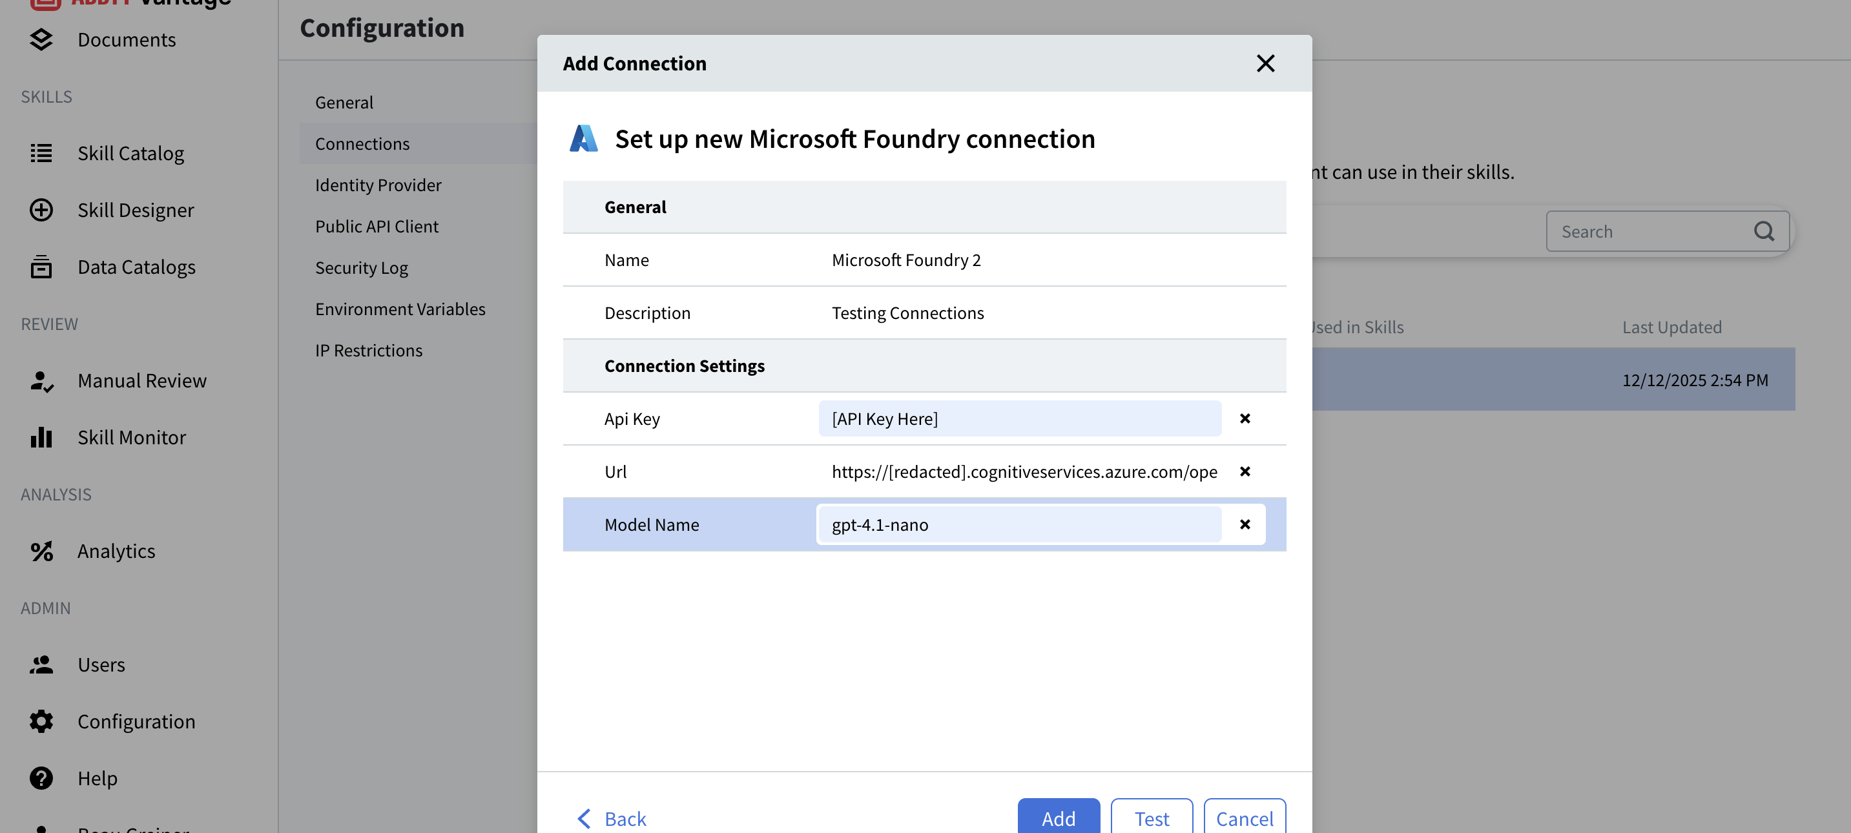Open Configuration via the gear icon
The width and height of the screenshot is (1851, 833).
coord(41,721)
